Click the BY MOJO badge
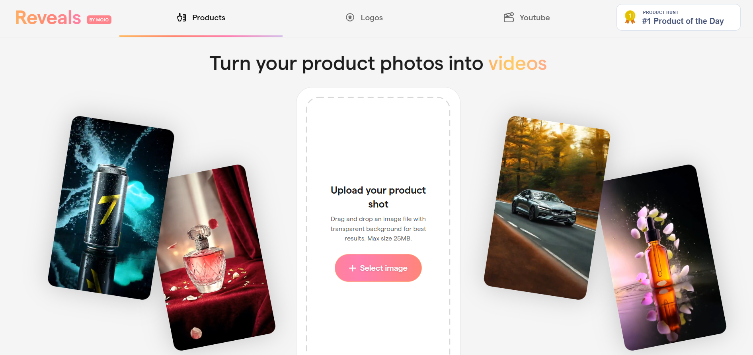 (99, 19)
